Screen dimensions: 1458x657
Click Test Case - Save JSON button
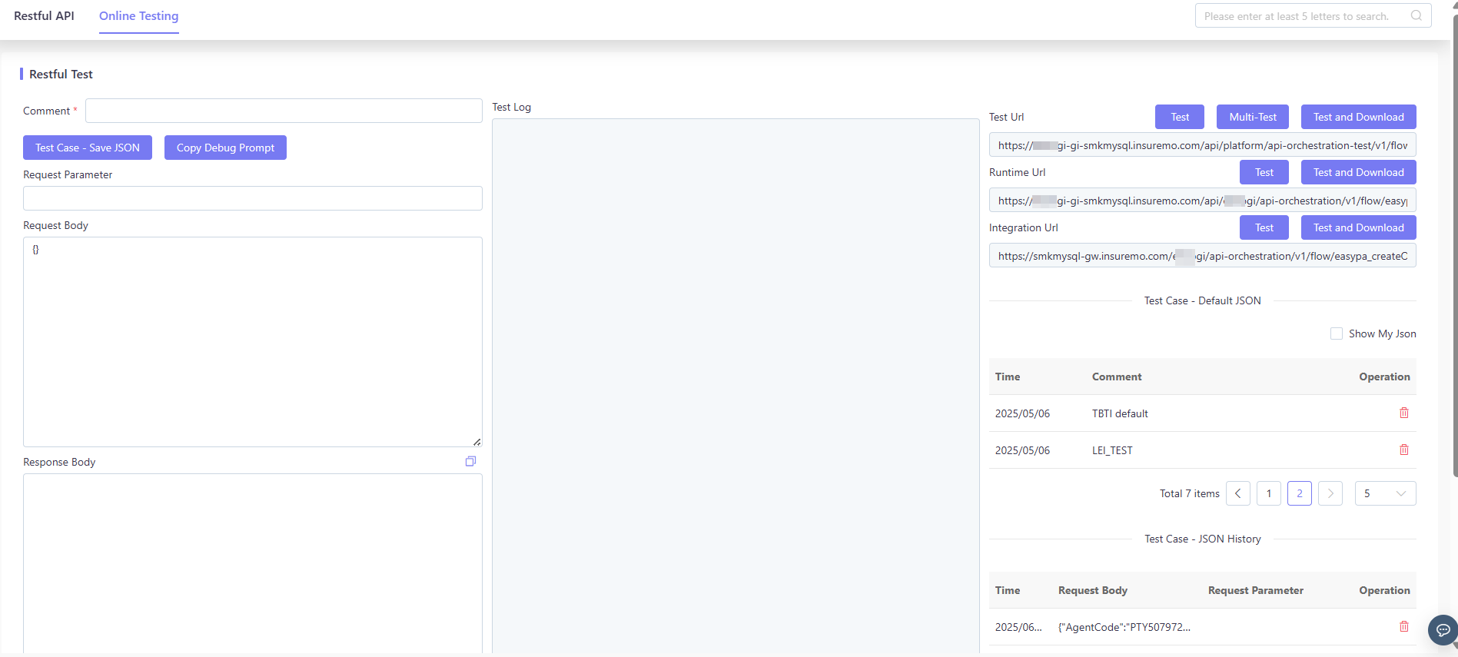click(x=88, y=148)
